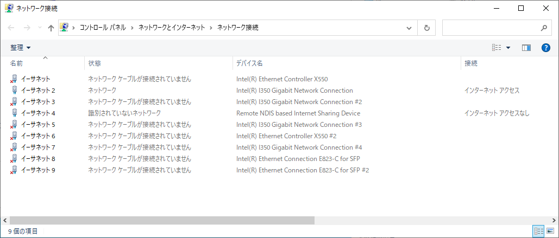Switch to details view in status bar

click(538, 231)
